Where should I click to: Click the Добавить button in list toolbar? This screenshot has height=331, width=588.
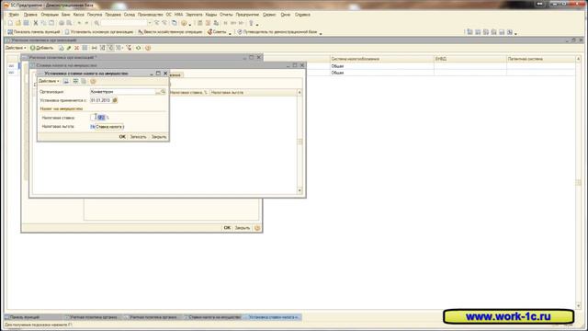pos(41,48)
